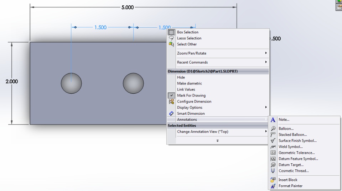Click the Weld Symbol icon
This screenshot has height=191, width=342.
(273, 147)
